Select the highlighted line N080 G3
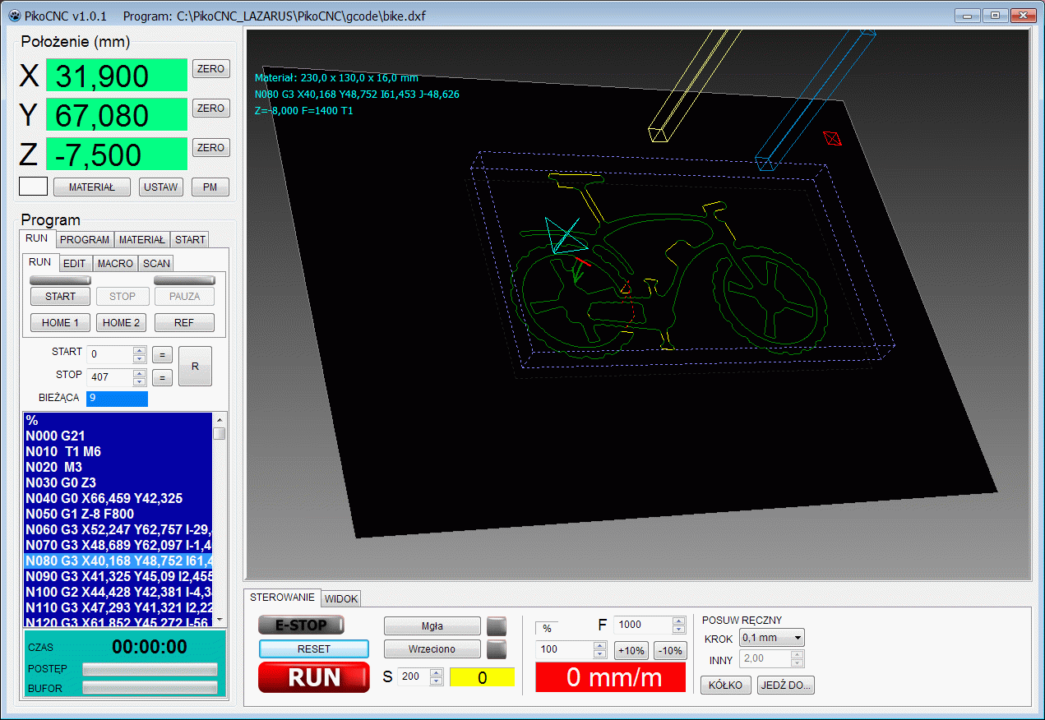Viewport: 1045px width, 720px height. [x=118, y=561]
